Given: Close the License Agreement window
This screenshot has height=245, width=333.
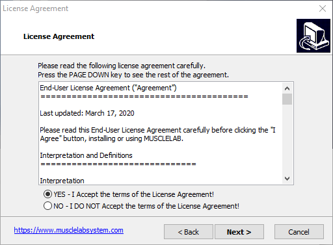Looking at the screenshot, I should coord(323,8).
